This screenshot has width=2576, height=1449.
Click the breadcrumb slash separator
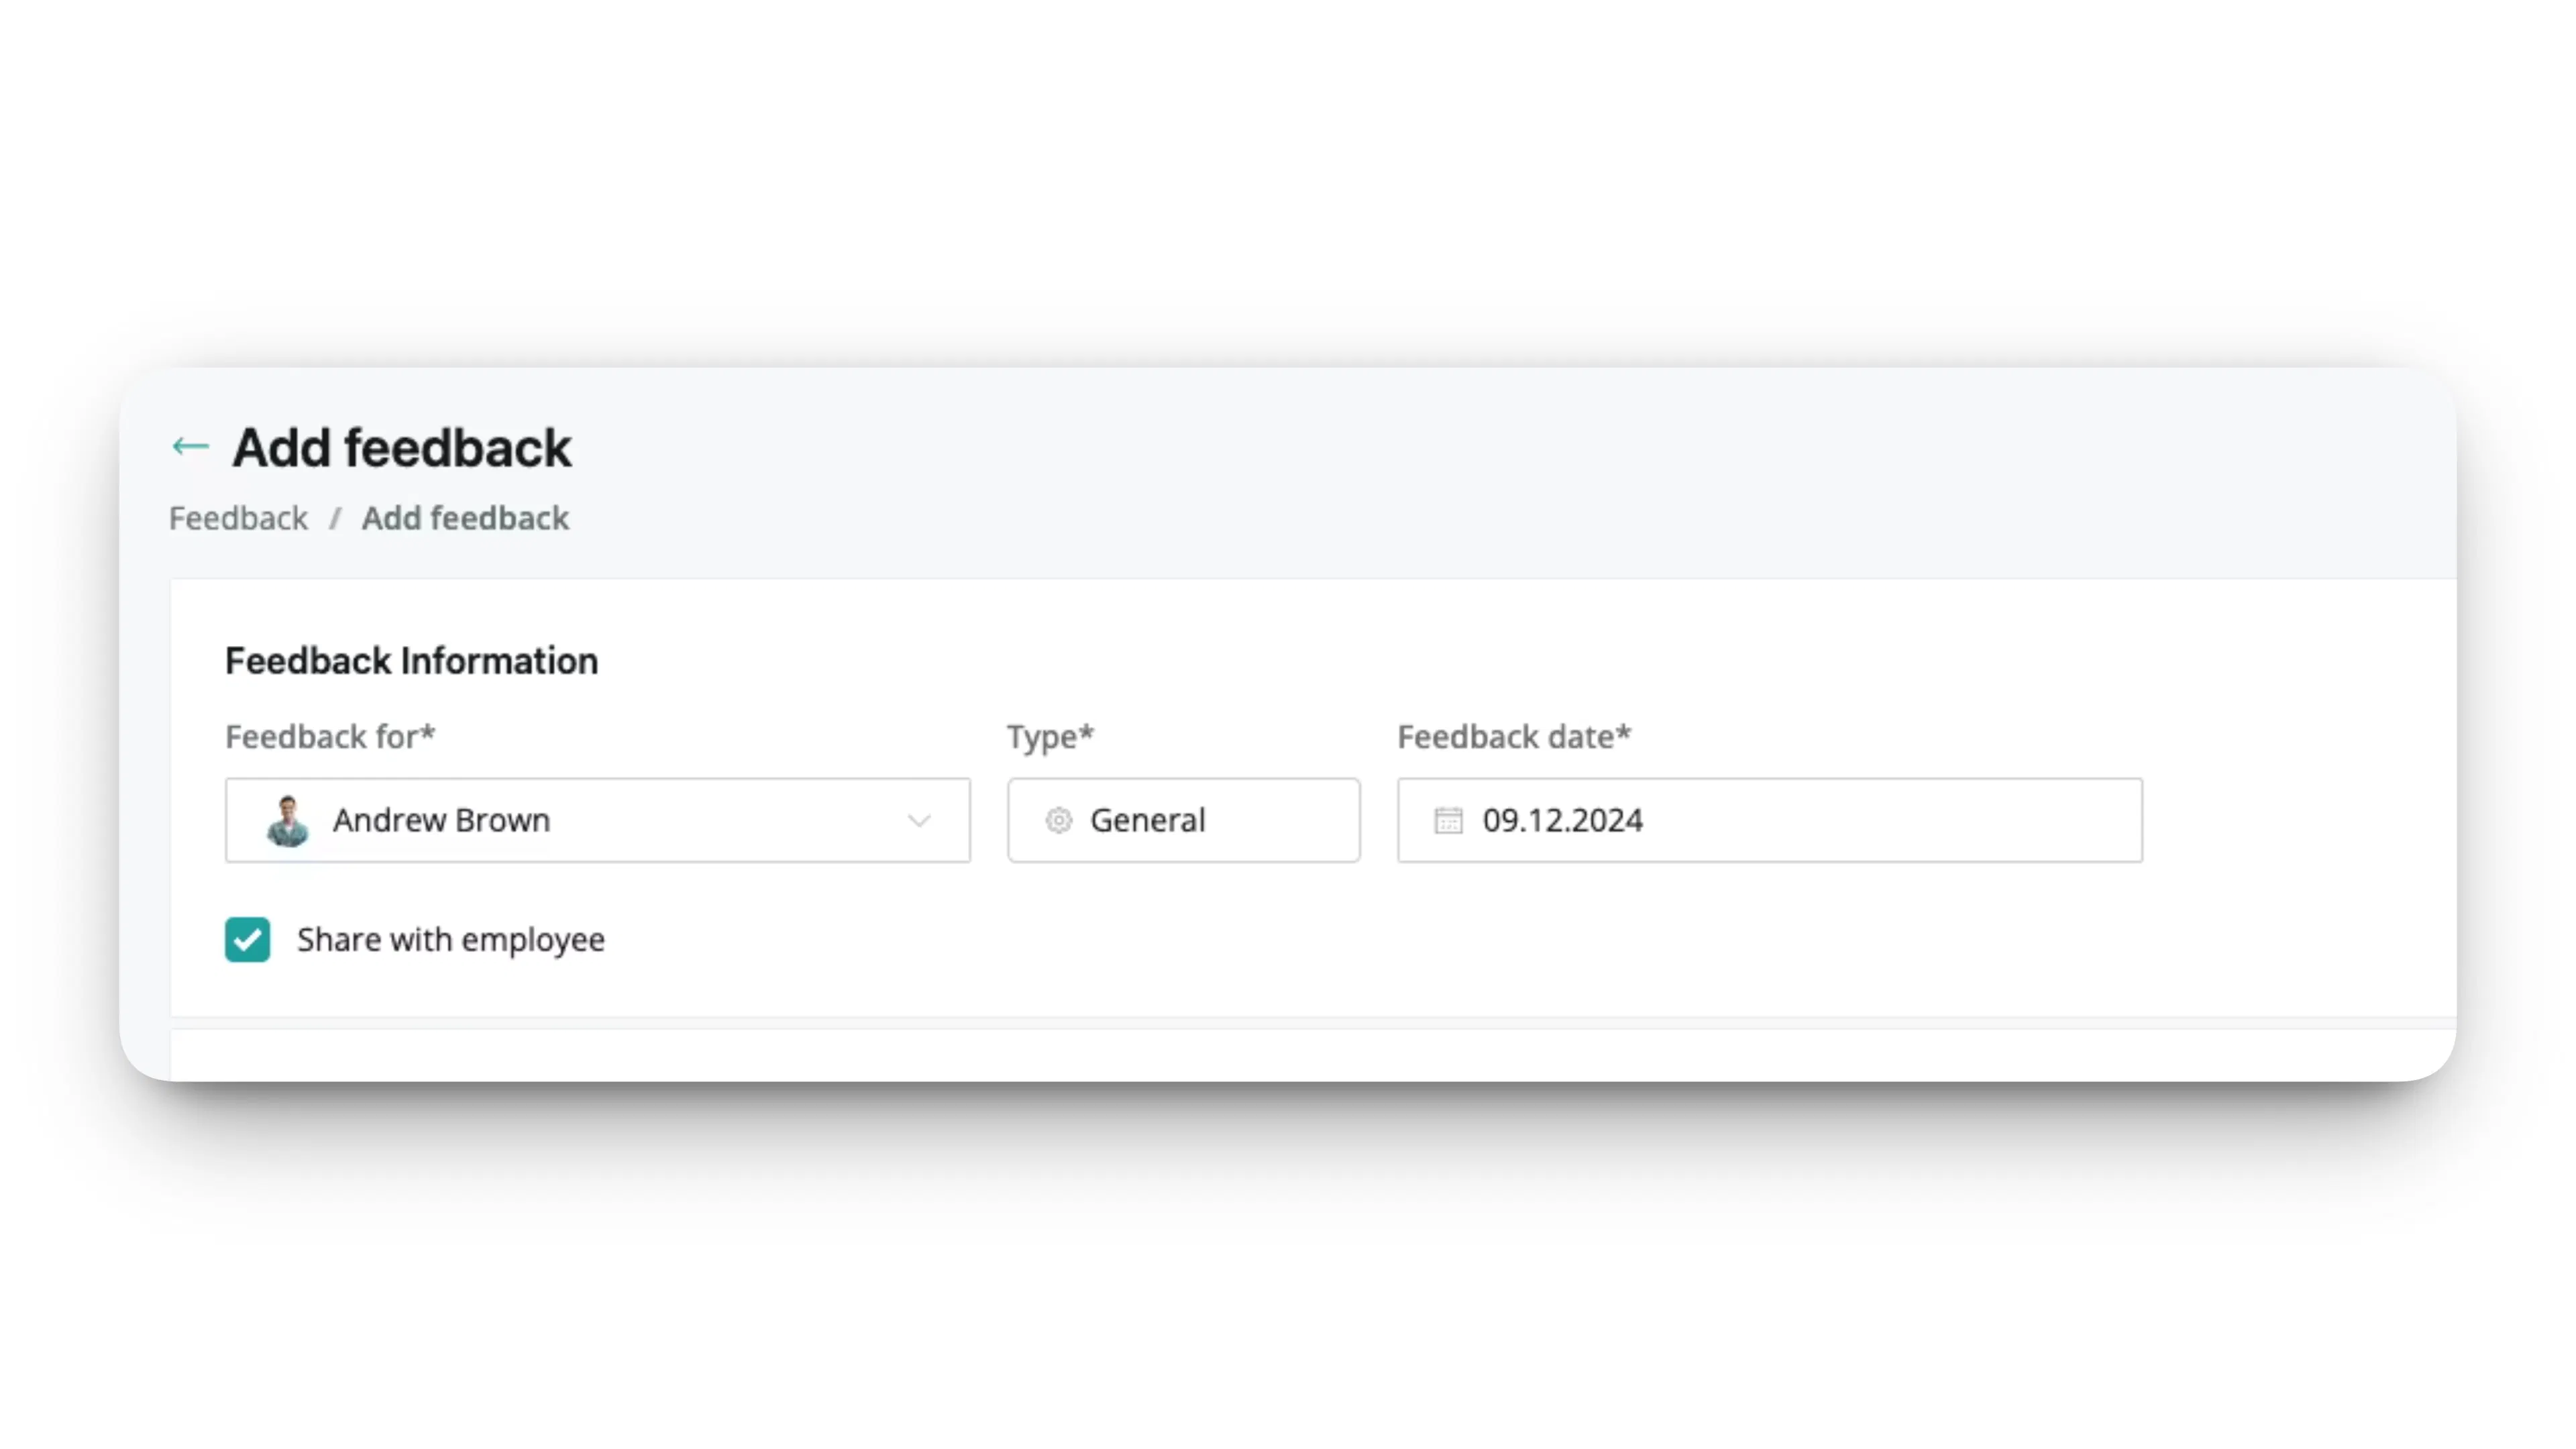coord(335,518)
